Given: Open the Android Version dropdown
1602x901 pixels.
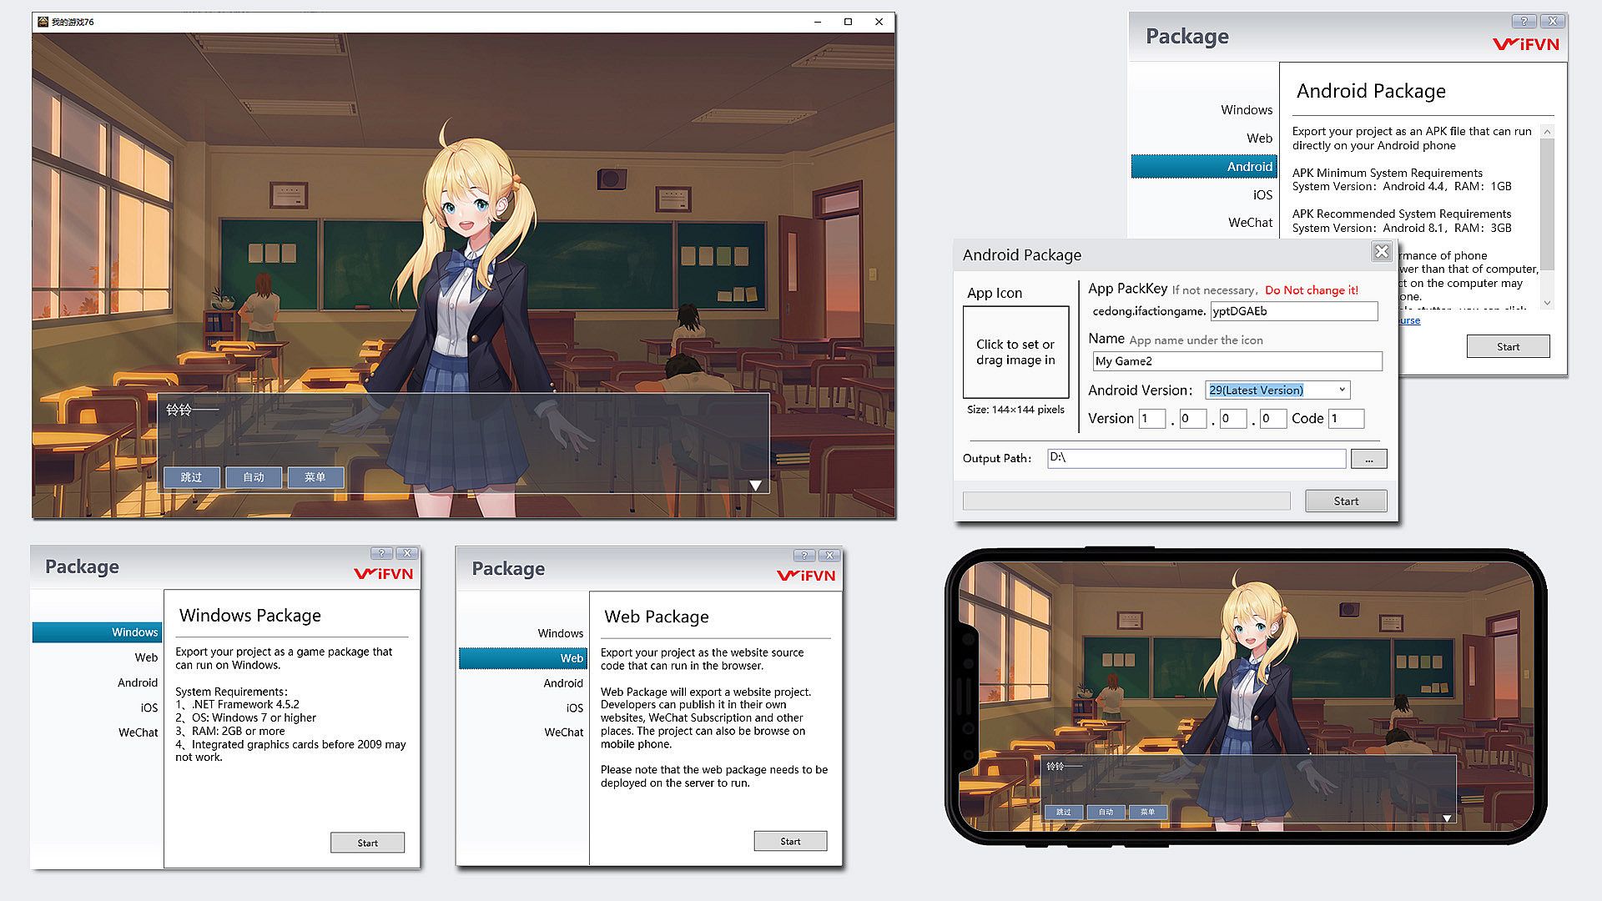Looking at the screenshot, I should (1342, 390).
